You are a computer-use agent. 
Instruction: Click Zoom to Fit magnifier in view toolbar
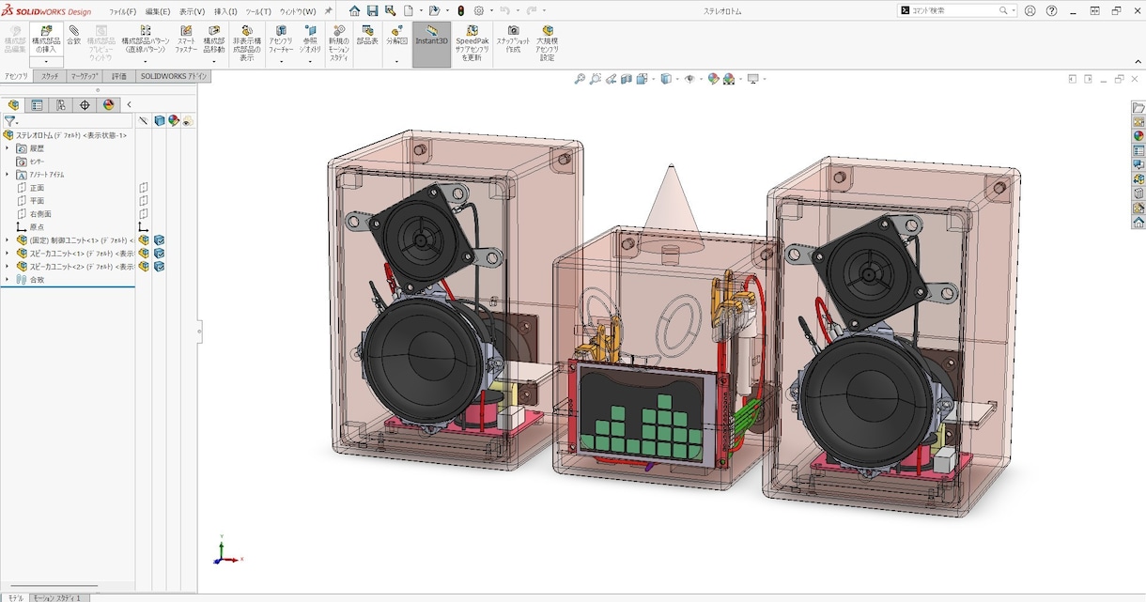coord(581,79)
